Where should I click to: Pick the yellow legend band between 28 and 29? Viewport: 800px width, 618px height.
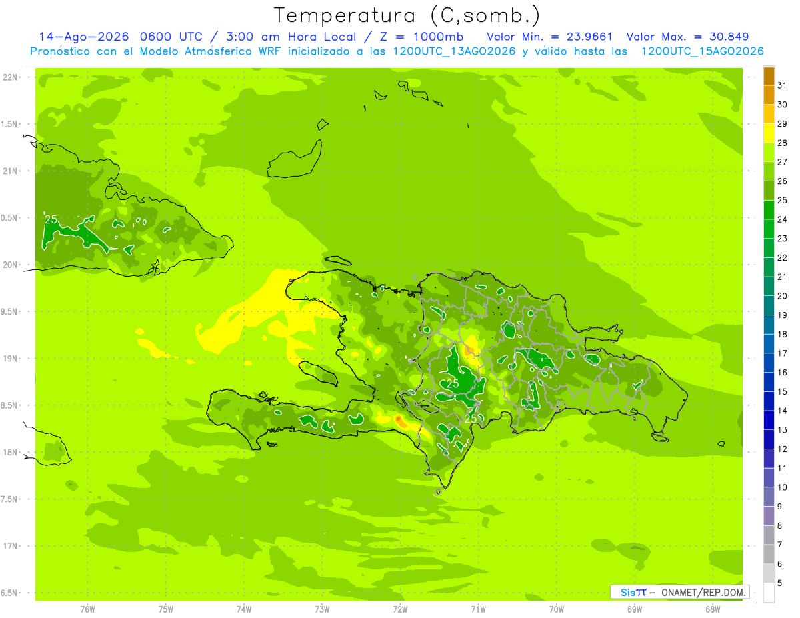[x=769, y=133]
